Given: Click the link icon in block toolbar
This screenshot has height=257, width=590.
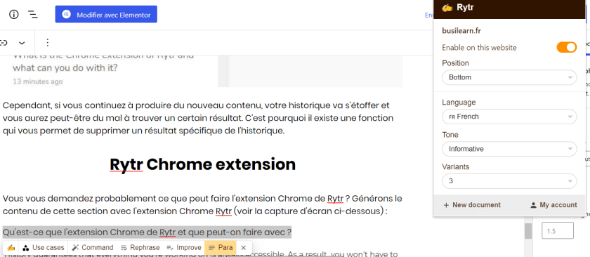Looking at the screenshot, I should 4,43.
